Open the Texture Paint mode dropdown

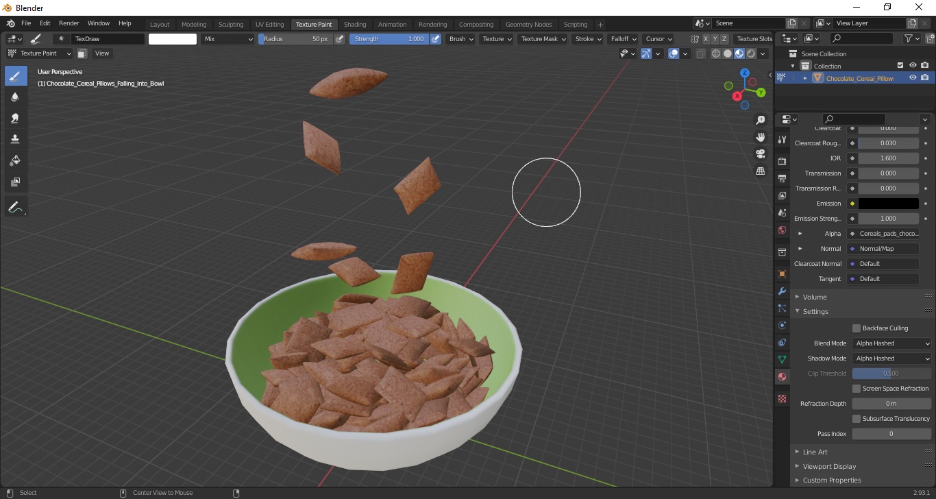point(39,53)
